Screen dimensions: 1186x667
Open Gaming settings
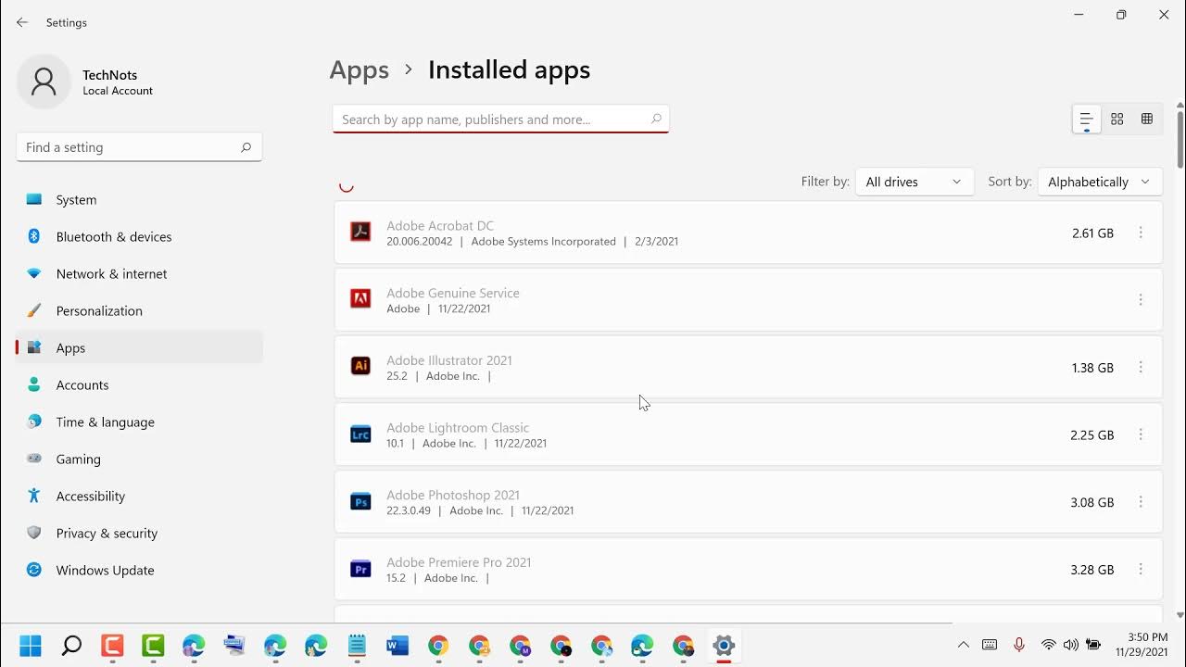click(x=139, y=459)
